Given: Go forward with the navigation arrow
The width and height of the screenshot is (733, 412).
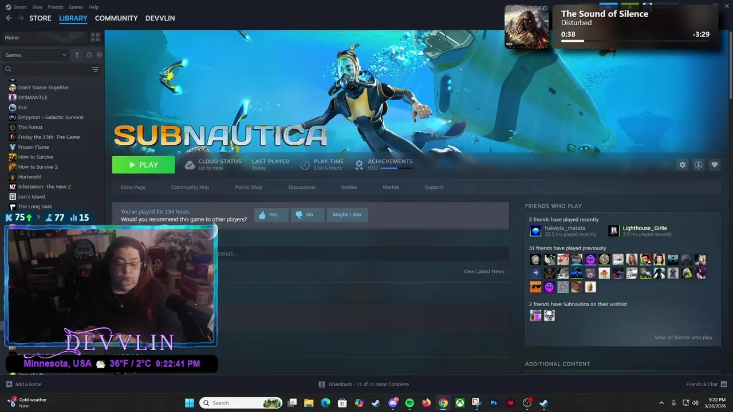Looking at the screenshot, I should 21,18.
